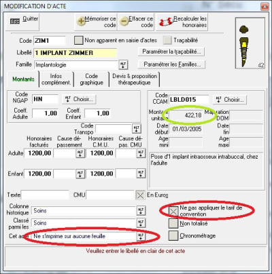Viewport: 272px width, 274px height.
Task: Enable the Chronométrage checkbox
Action: 173,236
